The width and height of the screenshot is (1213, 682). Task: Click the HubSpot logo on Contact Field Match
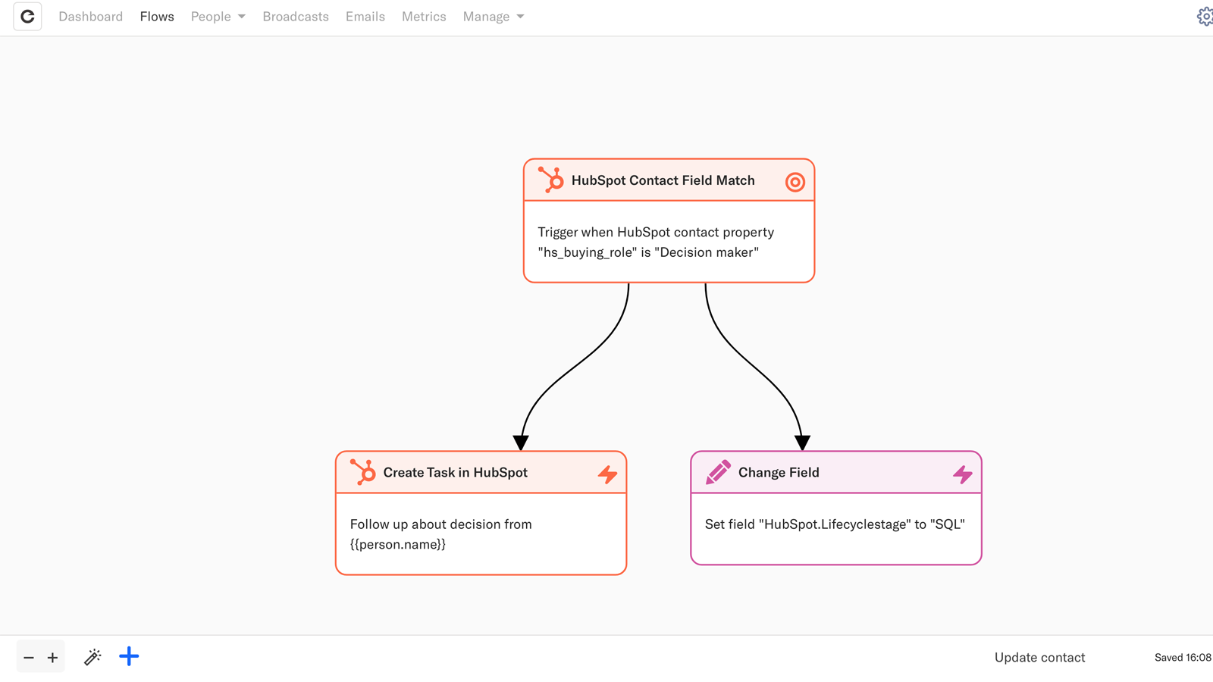coord(551,180)
